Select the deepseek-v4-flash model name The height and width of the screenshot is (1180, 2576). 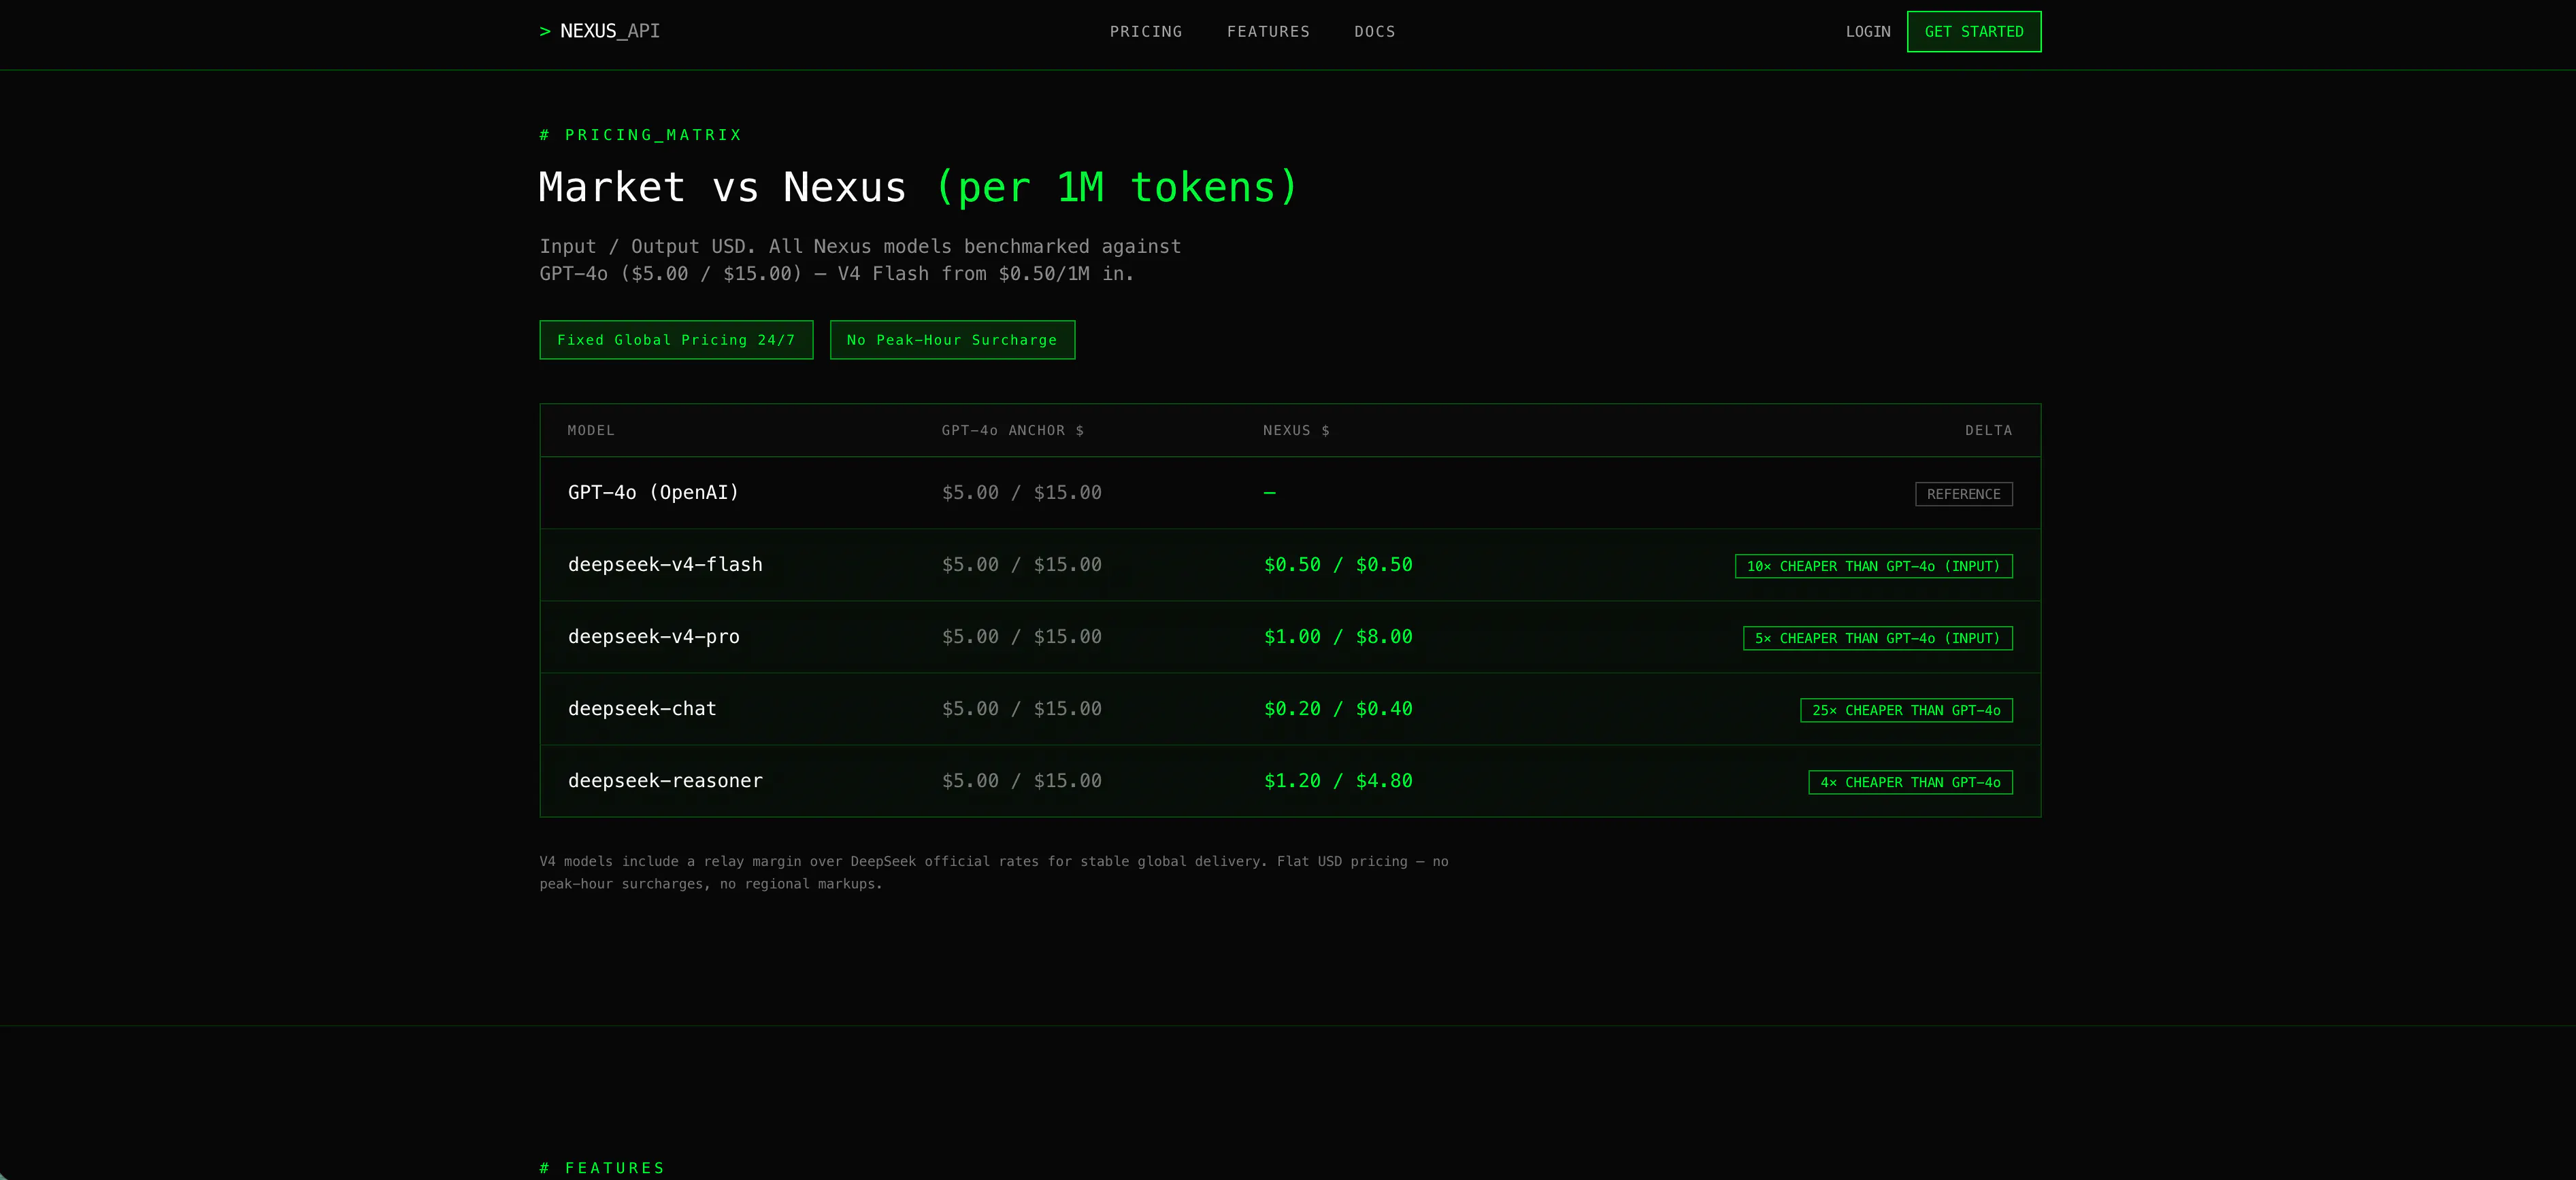[665, 565]
